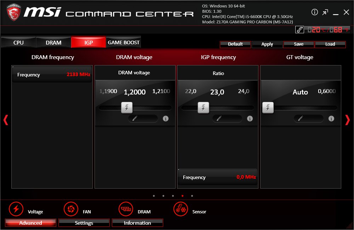
Task: Select IGP ratio value 24,0
Action: (x=244, y=91)
